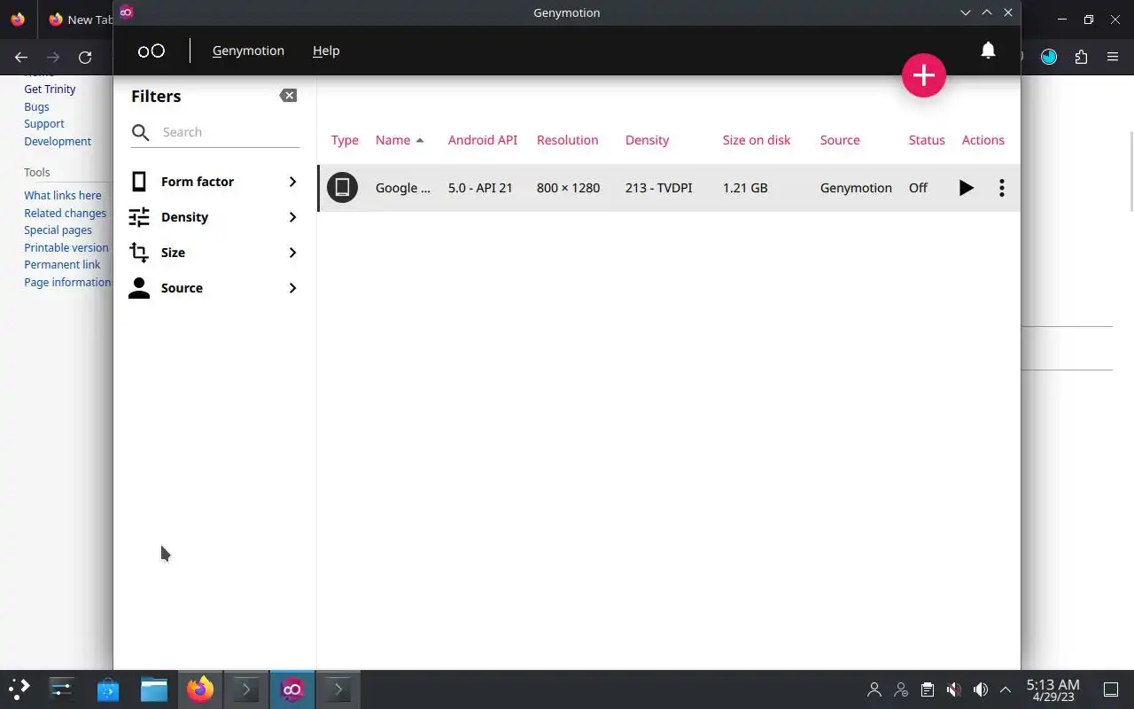The height and width of the screenshot is (709, 1134).
Task: Open Get Trinity link in browser sidebar
Action: click(50, 89)
